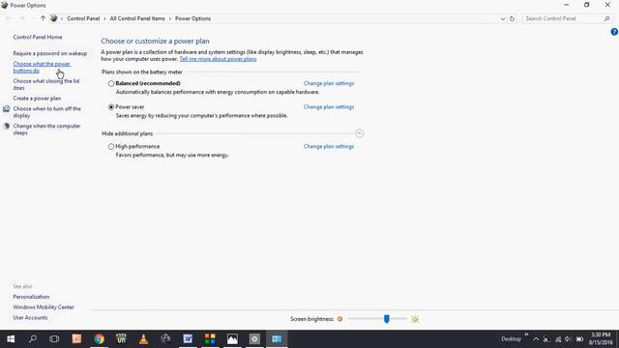Switch to Control Panel taskbar window
619x348 pixels.
(277, 339)
